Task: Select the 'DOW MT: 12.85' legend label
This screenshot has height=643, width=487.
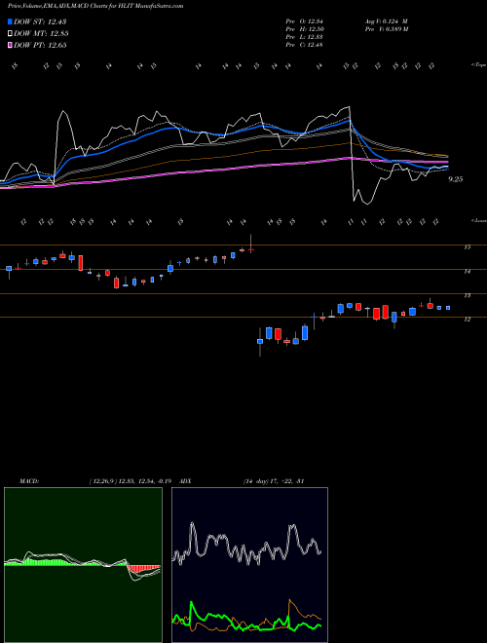Action: (x=41, y=34)
